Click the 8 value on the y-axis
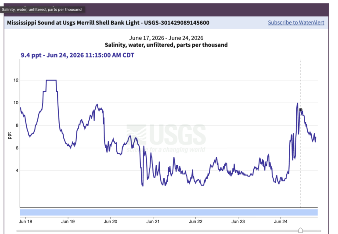 17,125
